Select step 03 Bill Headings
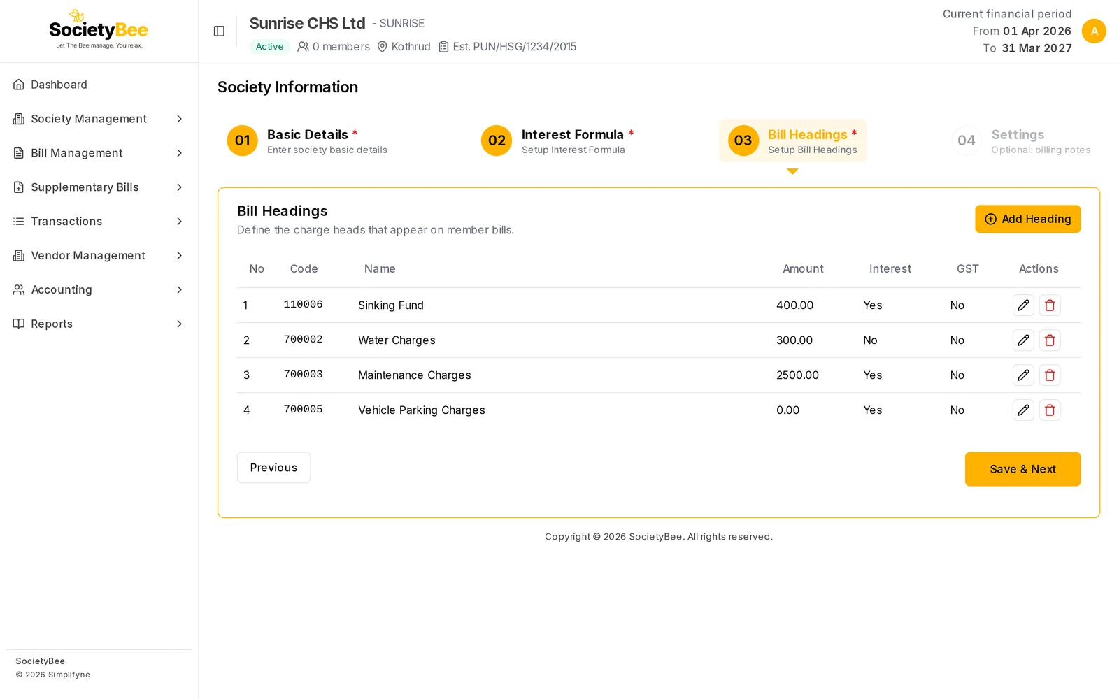Viewport: 1119px width, 699px height. 792,140
